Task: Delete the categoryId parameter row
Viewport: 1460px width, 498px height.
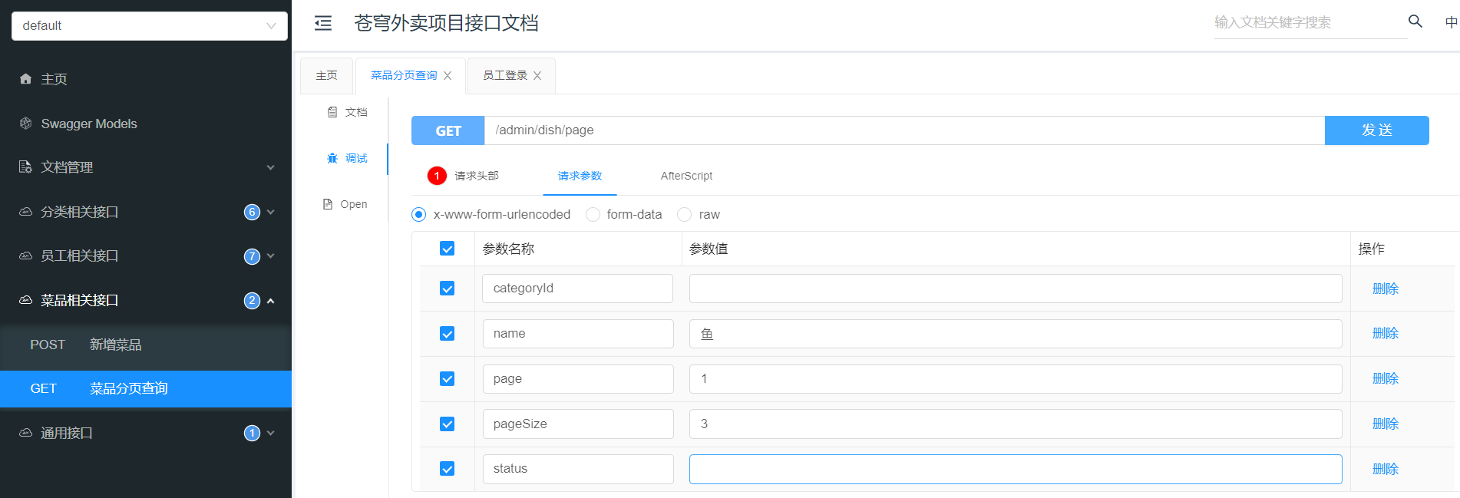Action: (x=1386, y=289)
